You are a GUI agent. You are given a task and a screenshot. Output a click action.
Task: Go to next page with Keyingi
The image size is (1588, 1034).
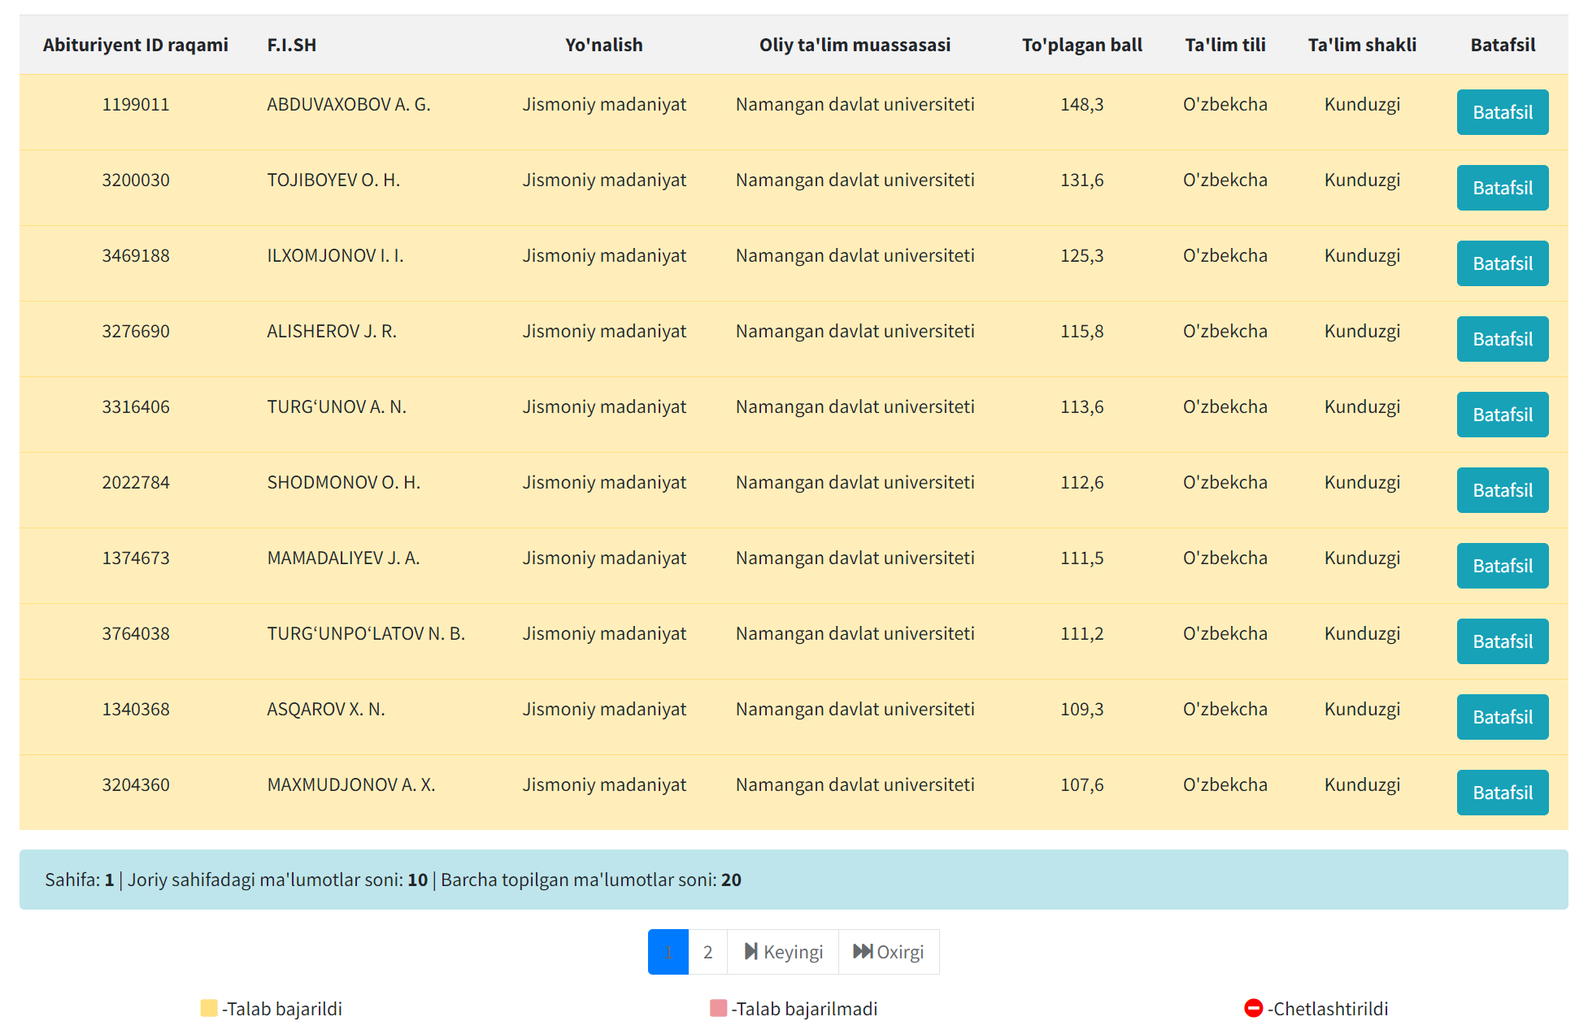783,952
